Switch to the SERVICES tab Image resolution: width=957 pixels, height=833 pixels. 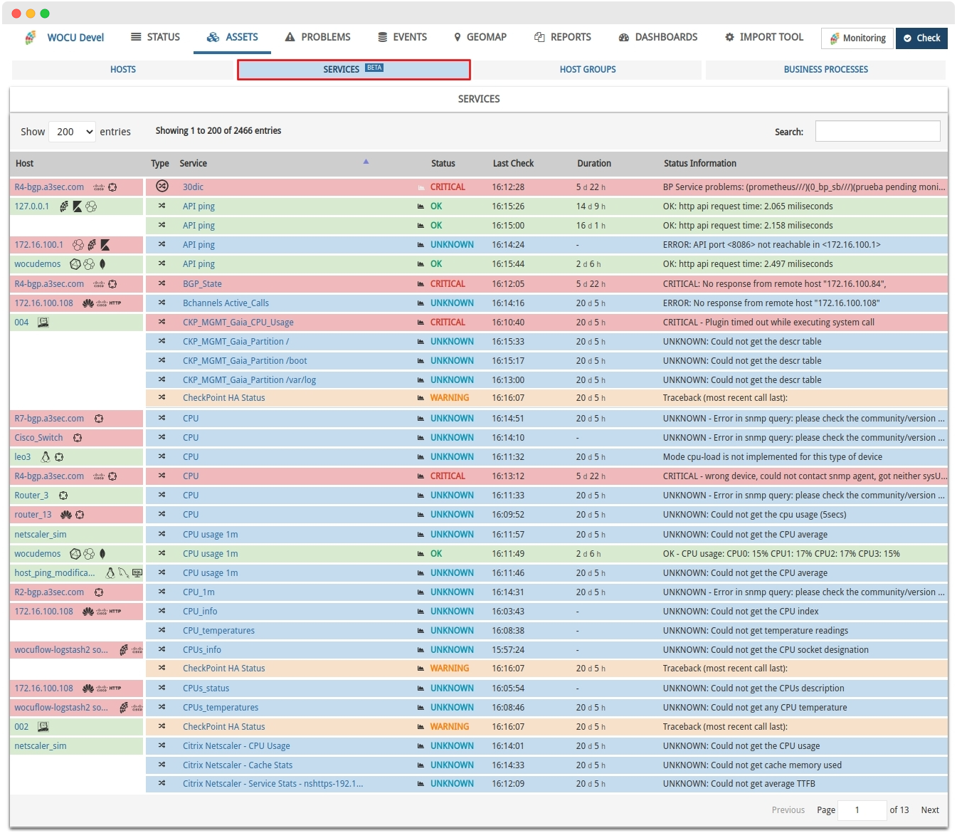(x=354, y=69)
